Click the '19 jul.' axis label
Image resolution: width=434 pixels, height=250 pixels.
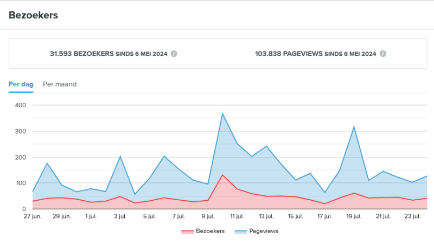[x=354, y=216]
